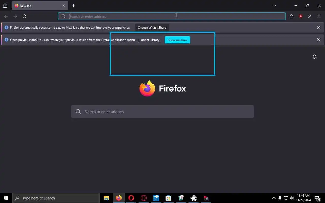Click the Type here to search box
Viewport: 325px width, 203px height.
point(56,198)
